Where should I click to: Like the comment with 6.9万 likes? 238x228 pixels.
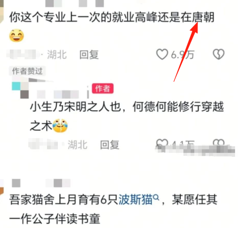point(162,54)
